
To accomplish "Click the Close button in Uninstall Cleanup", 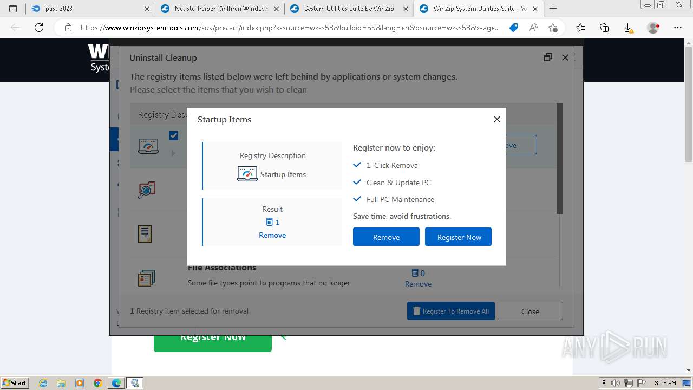I will click(530, 311).
